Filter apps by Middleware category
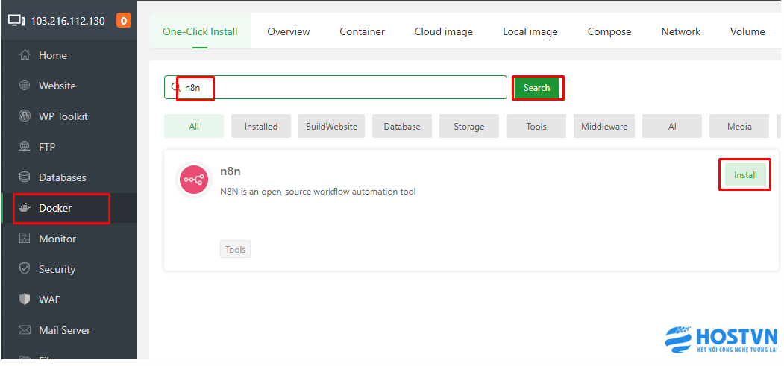This screenshot has height=366, width=784. click(604, 126)
